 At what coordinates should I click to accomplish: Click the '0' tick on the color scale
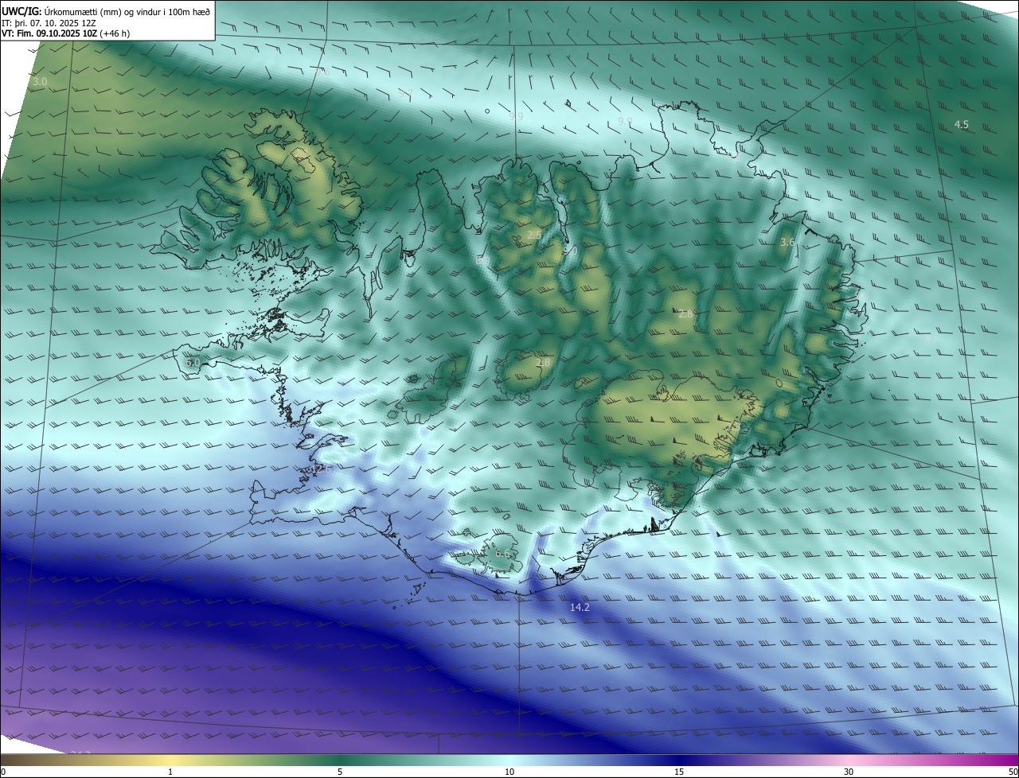point(3,772)
